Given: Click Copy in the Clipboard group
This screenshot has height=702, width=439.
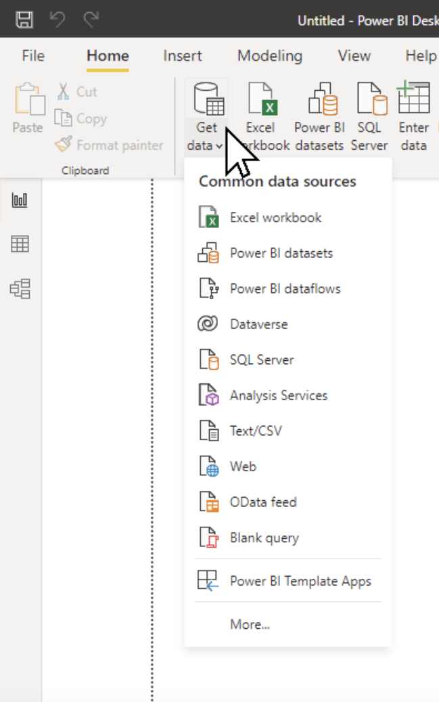Looking at the screenshot, I should pyautogui.click(x=80, y=118).
